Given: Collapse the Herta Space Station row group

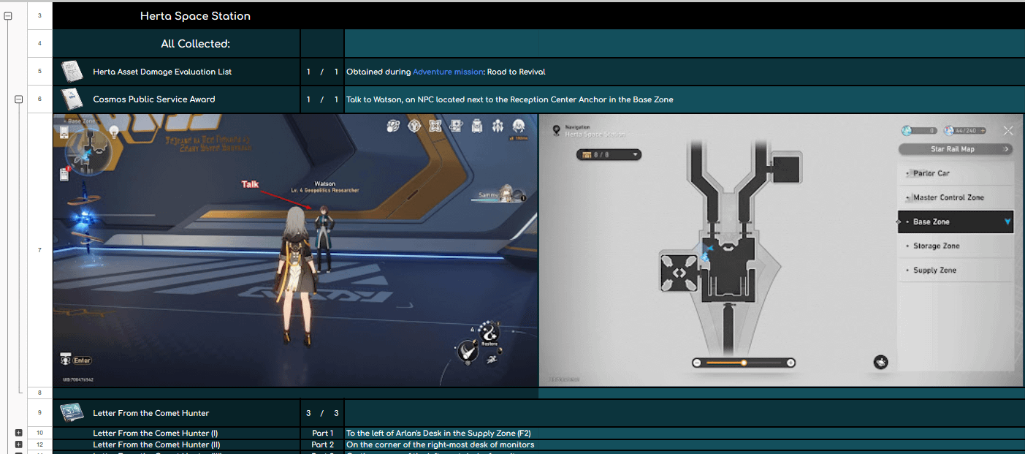Looking at the screenshot, I should click(x=8, y=15).
